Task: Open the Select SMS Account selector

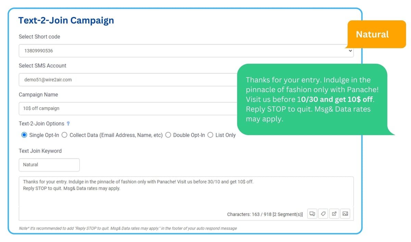Action: [x=103, y=79]
